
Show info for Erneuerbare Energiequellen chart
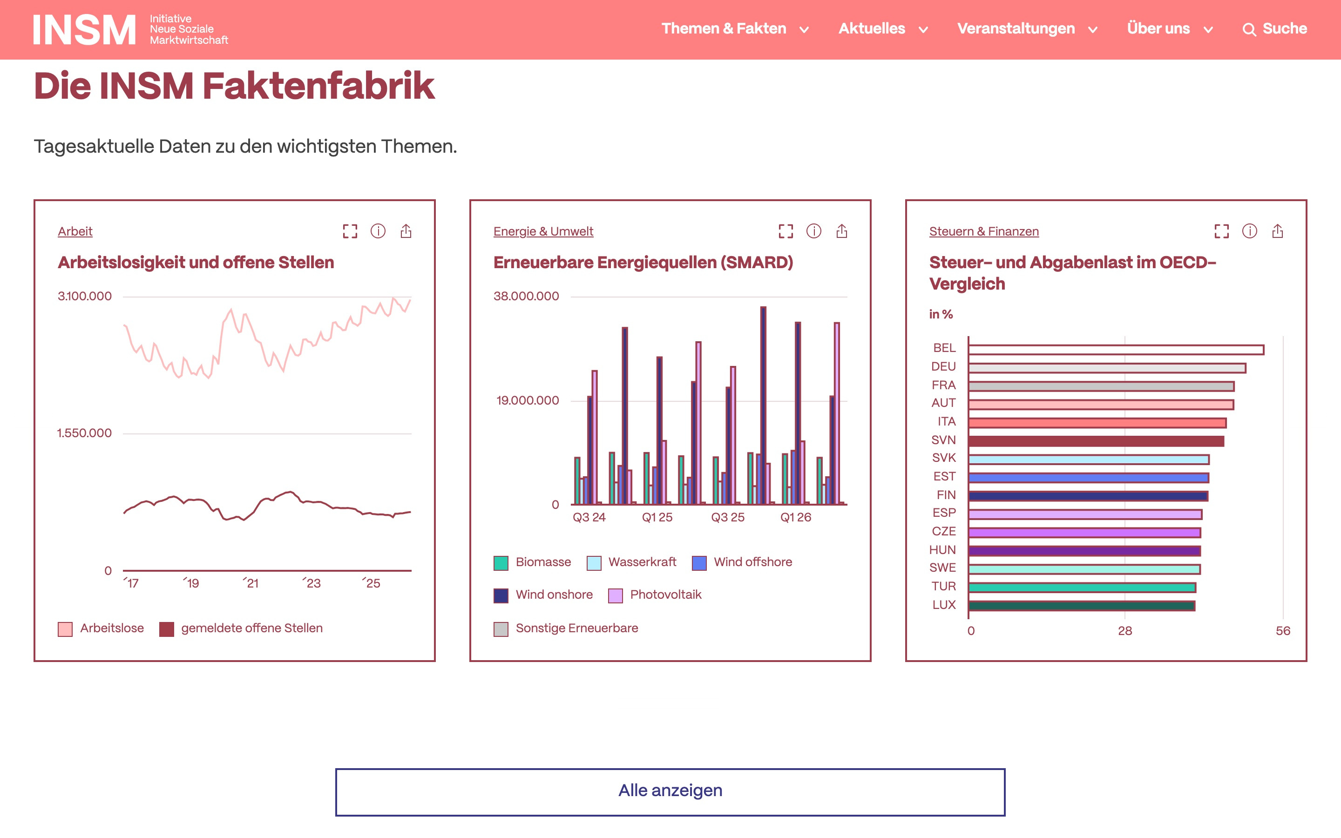[814, 231]
